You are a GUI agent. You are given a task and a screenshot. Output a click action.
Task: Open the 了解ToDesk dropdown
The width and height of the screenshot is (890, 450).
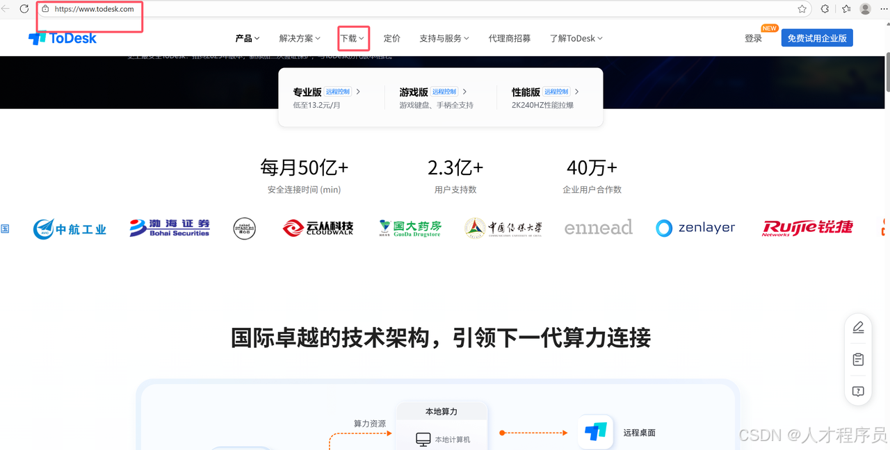[x=576, y=38]
